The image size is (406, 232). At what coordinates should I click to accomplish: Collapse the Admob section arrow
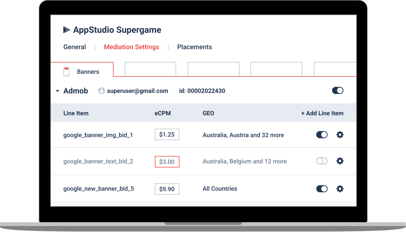[x=58, y=91]
